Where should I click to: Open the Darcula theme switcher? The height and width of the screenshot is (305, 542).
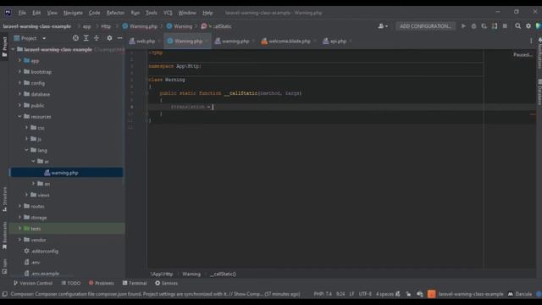[x=519, y=294]
